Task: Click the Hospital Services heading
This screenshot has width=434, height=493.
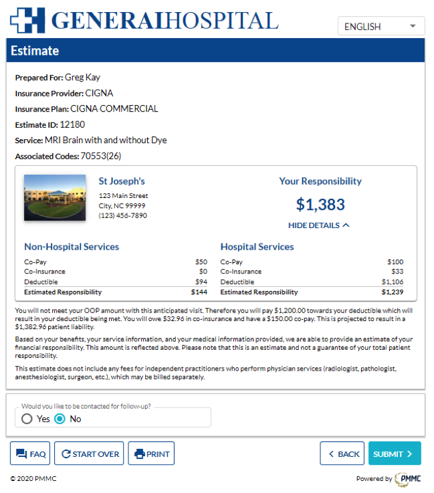Action: tap(257, 247)
